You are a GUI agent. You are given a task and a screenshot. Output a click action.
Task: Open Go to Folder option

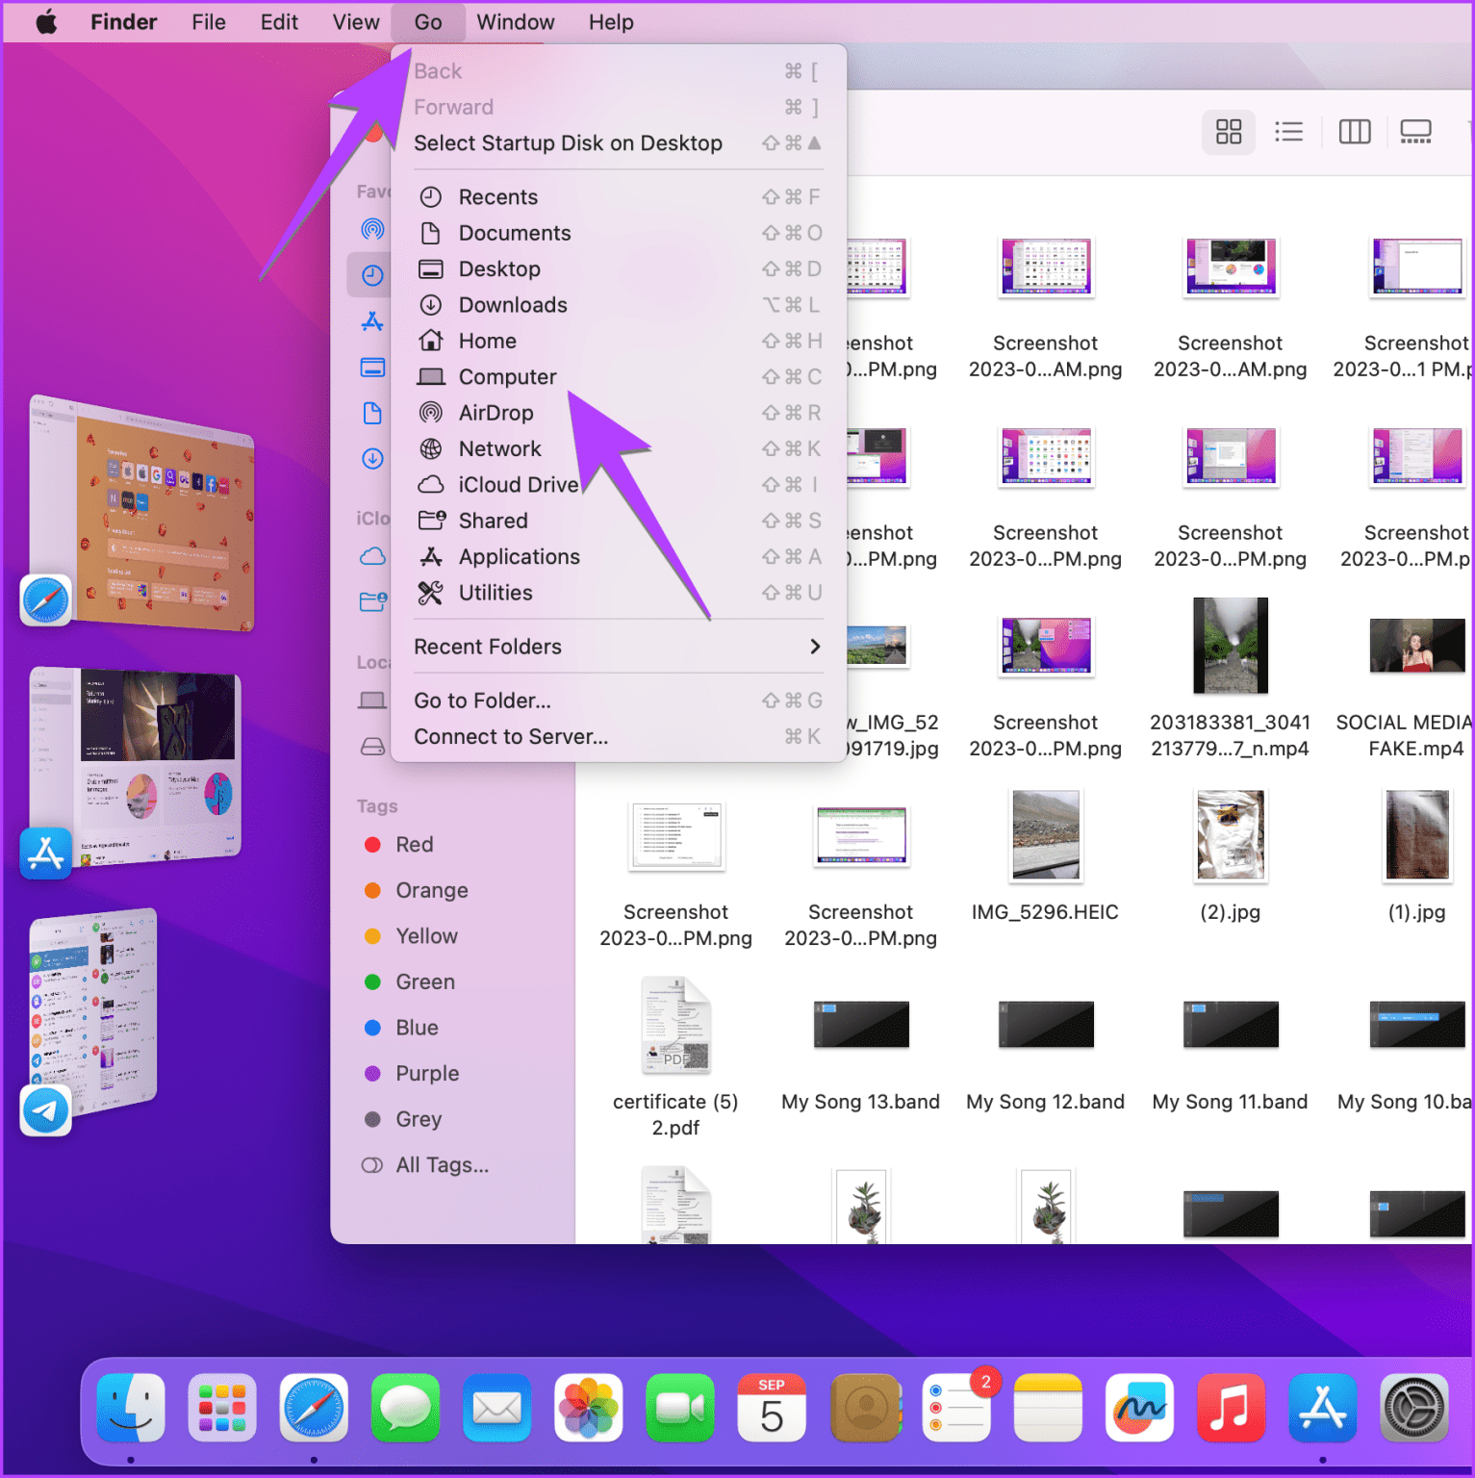pyautogui.click(x=482, y=701)
